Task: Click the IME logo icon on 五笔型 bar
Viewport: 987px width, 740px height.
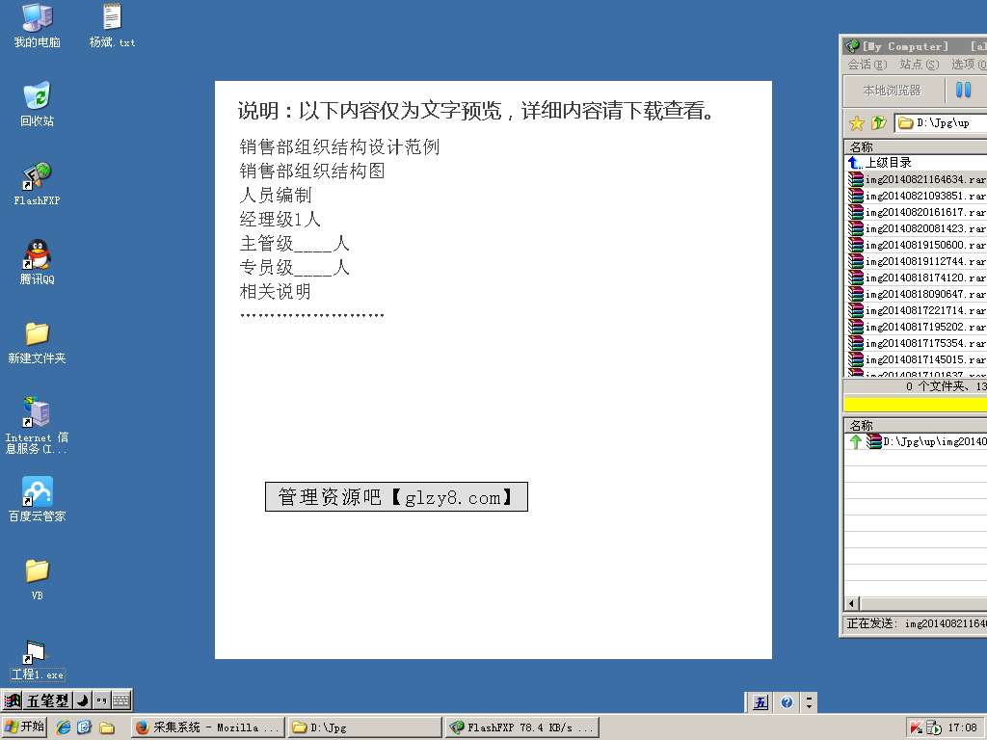Action: click(x=12, y=700)
